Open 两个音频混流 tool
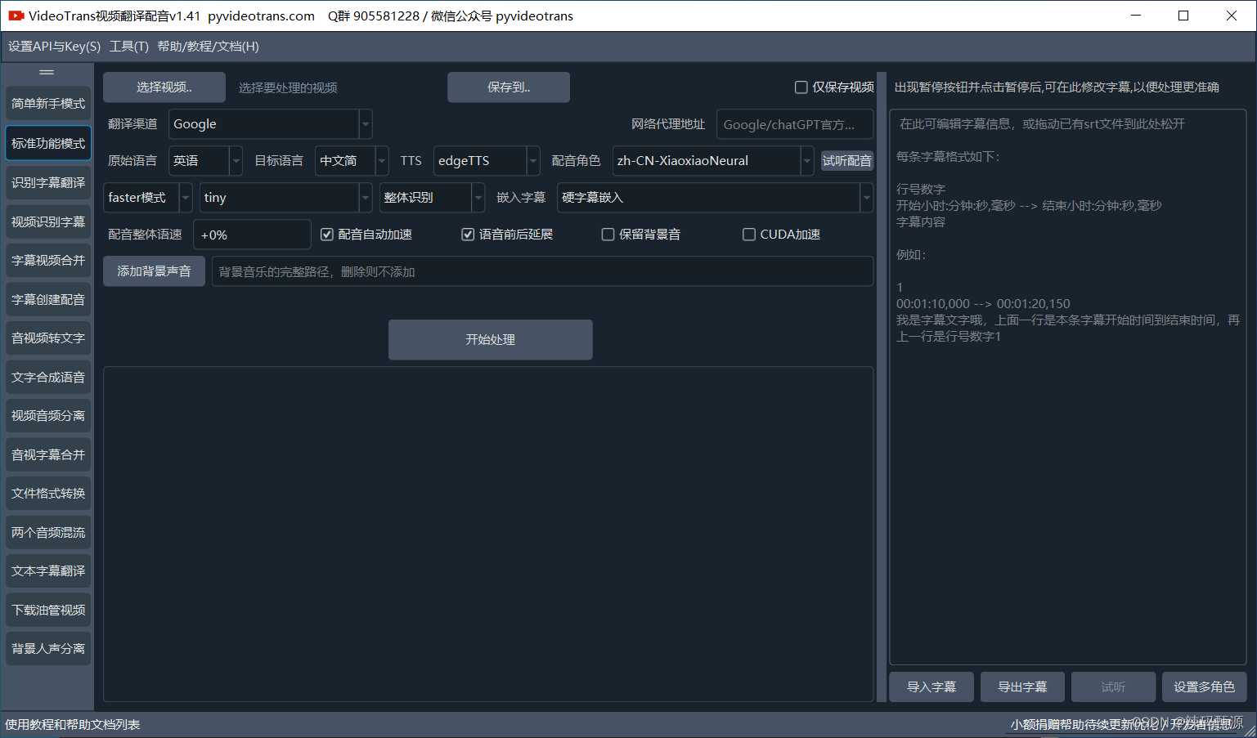The width and height of the screenshot is (1257, 738). (x=48, y=532)
